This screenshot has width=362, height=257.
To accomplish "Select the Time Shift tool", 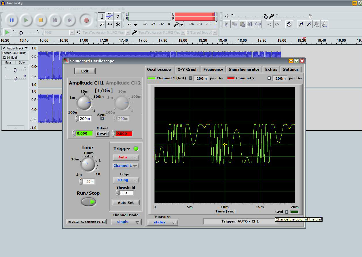I will [x=110, y=24].
